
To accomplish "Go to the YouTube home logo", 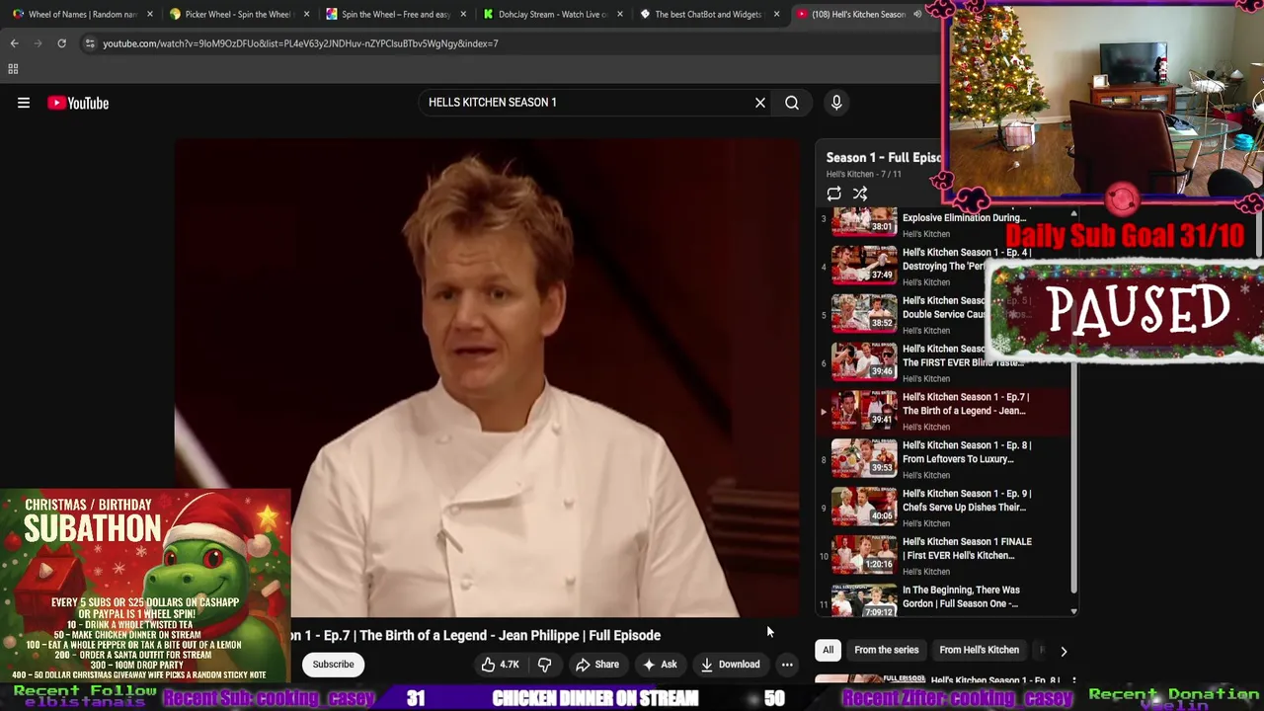I will (x=78, y=103).
